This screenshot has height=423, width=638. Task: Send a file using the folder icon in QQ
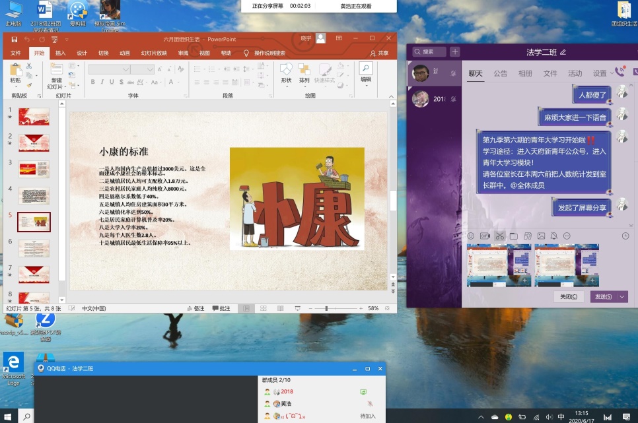coord(513,236)
